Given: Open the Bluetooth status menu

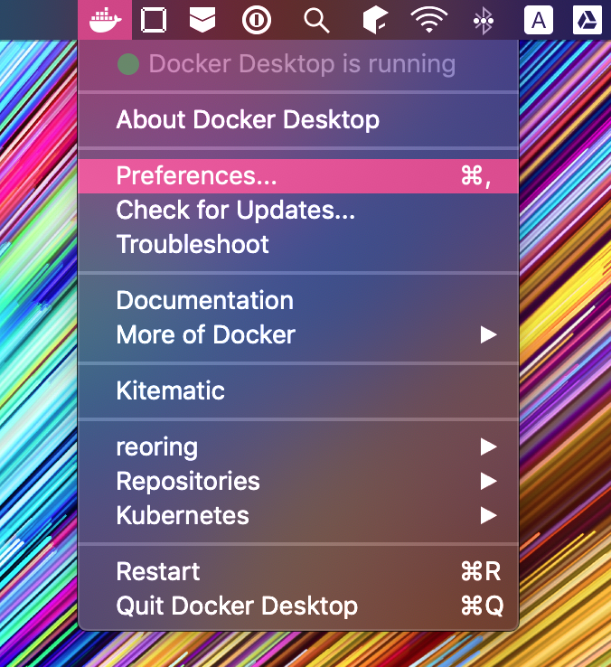Looking at the screenshot, I should click(x=484, y=21).
